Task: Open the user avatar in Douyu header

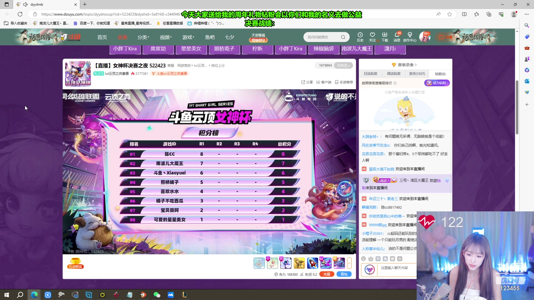Action: (x=424, y=37)
